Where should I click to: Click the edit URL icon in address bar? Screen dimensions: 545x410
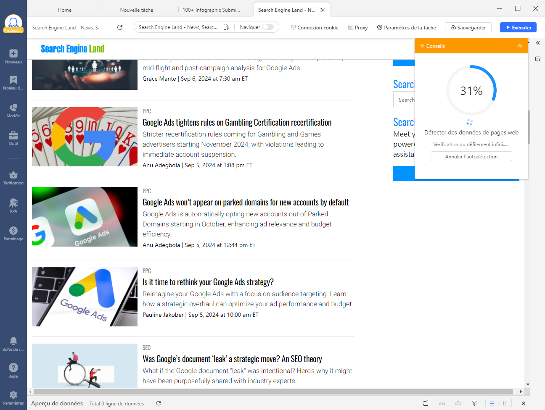(x=226, y=27)
